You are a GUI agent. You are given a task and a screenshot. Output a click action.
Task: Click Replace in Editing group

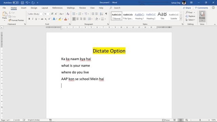(190, 16)
